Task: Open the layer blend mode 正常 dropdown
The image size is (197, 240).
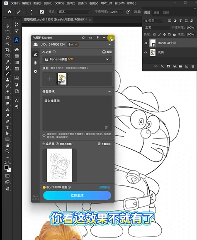Action: [x=156, y=27]
